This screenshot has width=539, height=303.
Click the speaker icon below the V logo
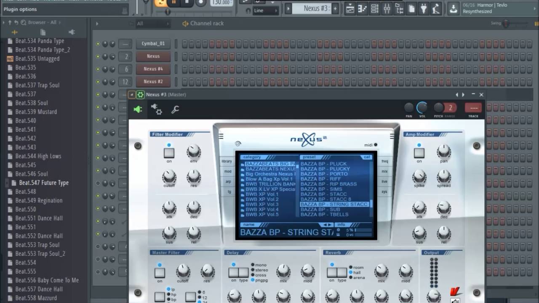[x=455, y=300]
